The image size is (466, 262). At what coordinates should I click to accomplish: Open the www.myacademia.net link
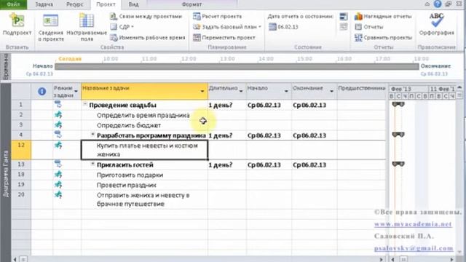point(413,224)
